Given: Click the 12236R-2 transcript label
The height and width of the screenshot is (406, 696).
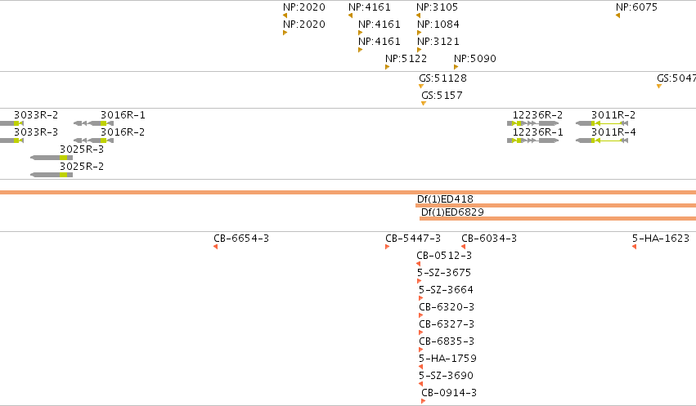Looking at the screenshot, I should click(x=537, y=115).
